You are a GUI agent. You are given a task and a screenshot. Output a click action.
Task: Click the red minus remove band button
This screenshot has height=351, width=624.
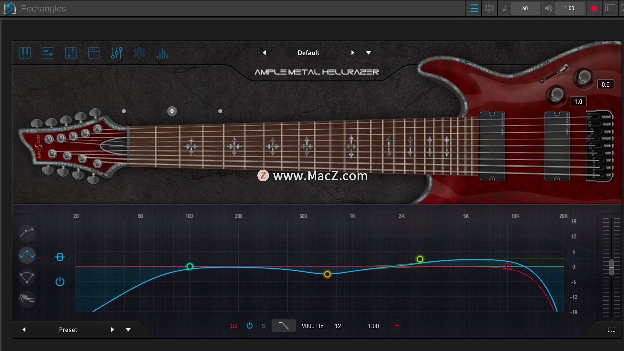(396, 326)
